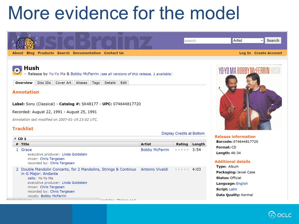
Task: Click the release Length 46:34 value
Action: [235, 153]
